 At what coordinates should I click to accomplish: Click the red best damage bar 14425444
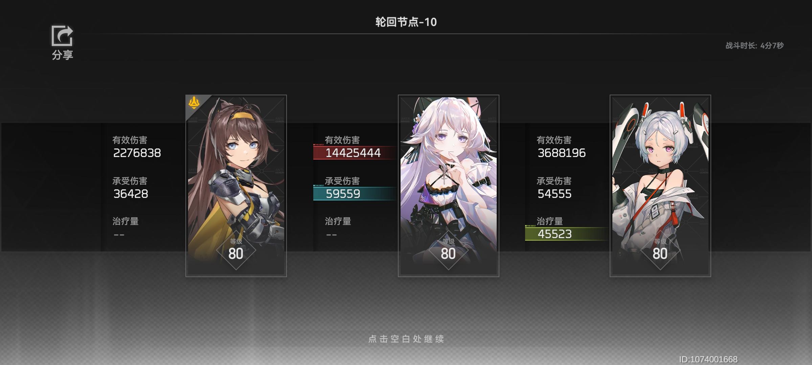coord(355,153)
